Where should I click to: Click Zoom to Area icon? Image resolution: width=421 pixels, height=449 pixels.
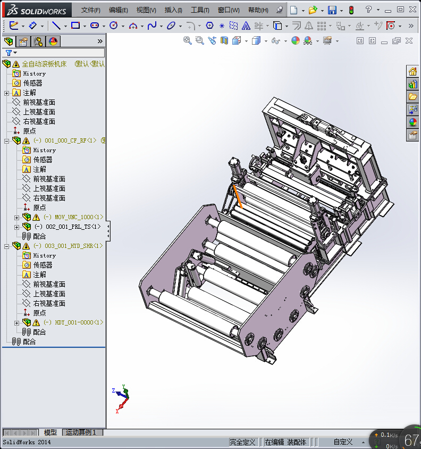click(200, 40)
